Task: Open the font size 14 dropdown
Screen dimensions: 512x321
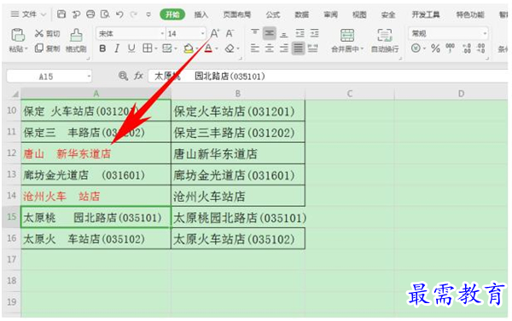Action: click(x=202, y=33)
